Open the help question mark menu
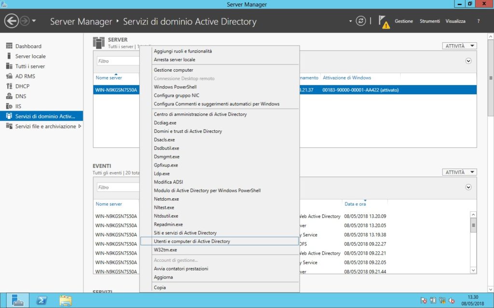 coord(478,21)
